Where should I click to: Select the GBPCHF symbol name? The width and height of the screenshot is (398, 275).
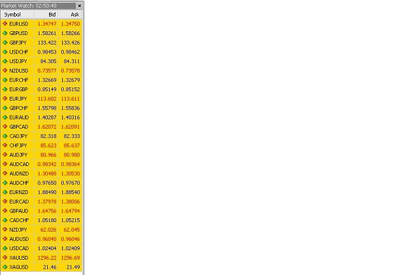click(x=18, y=108)
